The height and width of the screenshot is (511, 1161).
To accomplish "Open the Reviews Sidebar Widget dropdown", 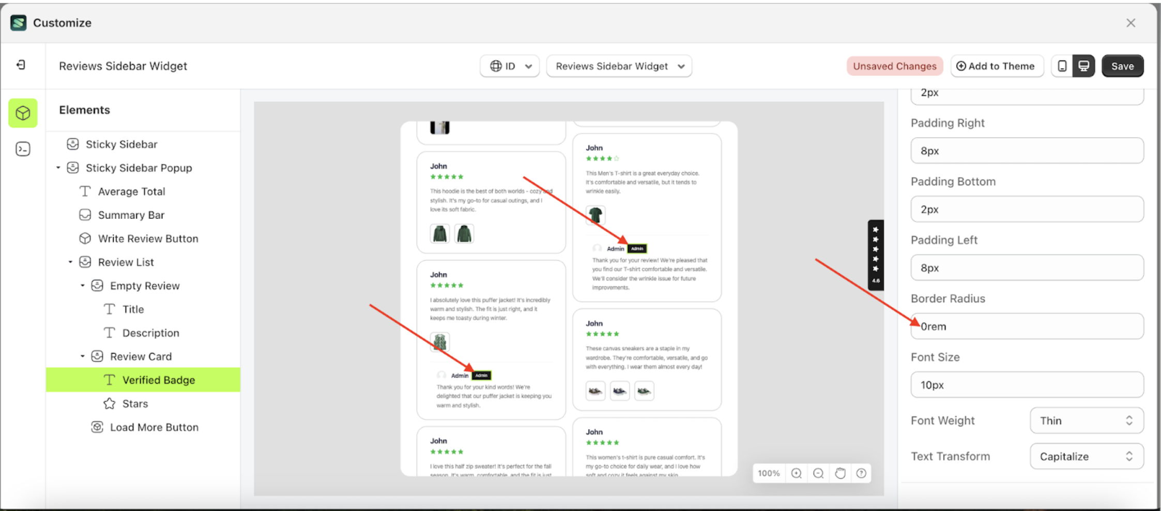I will (619, 66).
